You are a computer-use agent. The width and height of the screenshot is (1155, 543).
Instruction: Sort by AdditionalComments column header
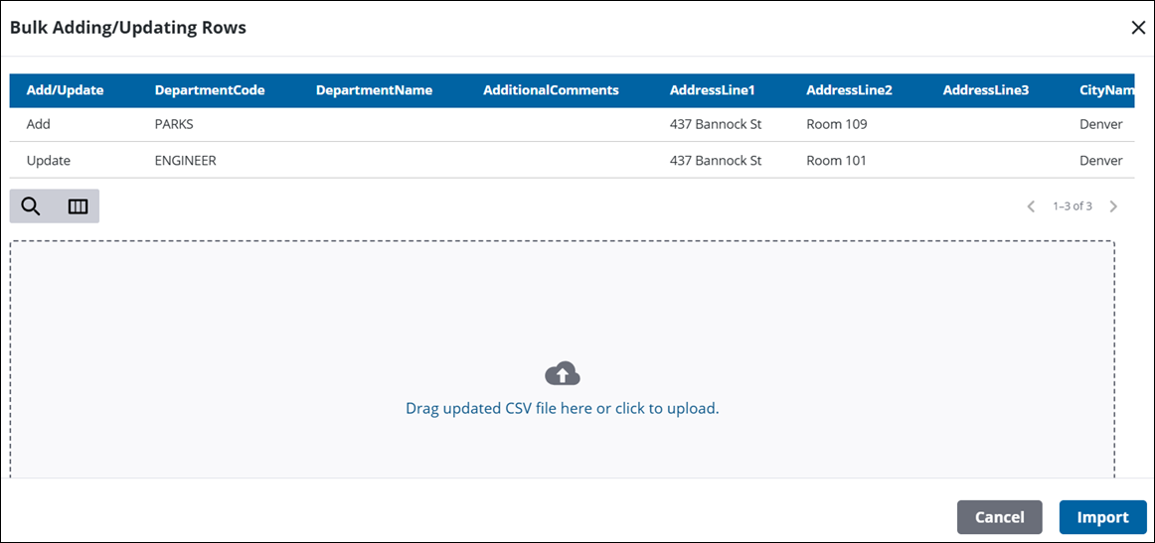point(551,90)
